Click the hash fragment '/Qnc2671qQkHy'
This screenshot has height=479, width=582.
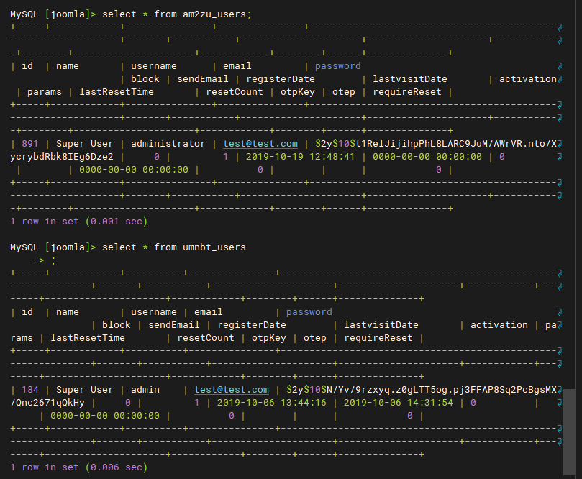47,403
